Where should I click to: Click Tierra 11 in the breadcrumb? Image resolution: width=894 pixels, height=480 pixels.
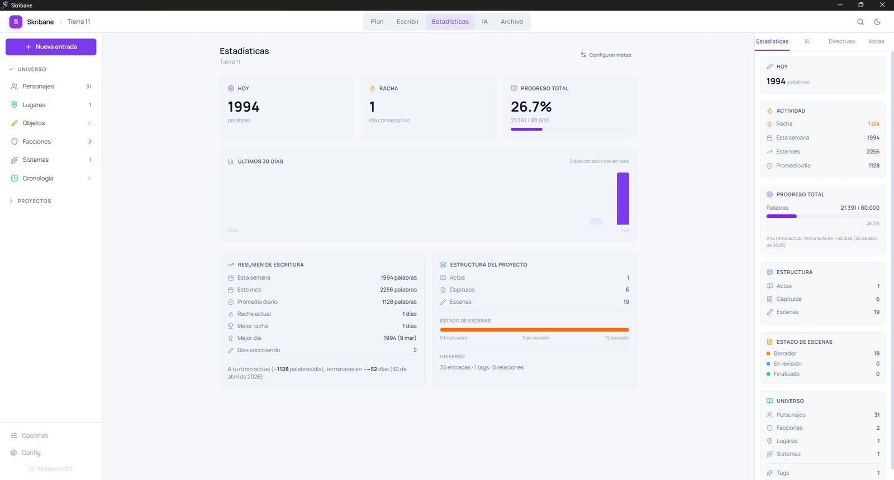[79, 22]
